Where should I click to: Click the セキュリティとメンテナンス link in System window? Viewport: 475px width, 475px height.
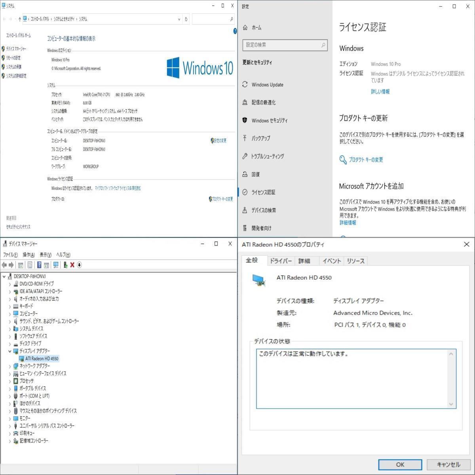coord(18,227)
